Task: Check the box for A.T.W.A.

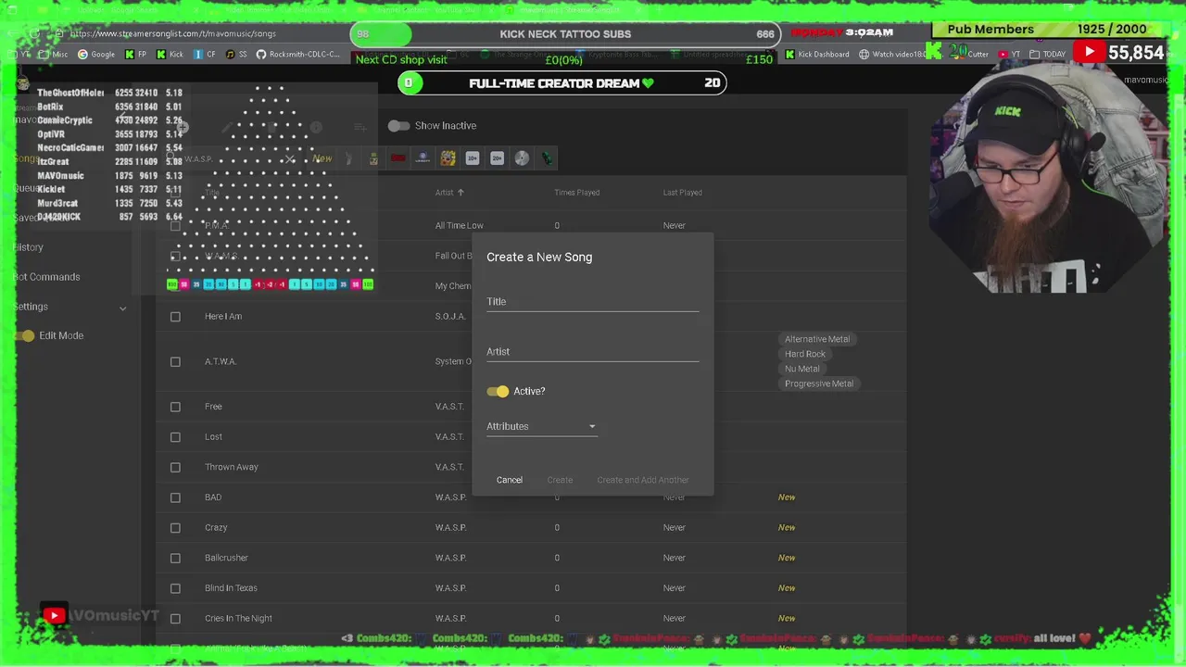Action: (x=175, y=361)
